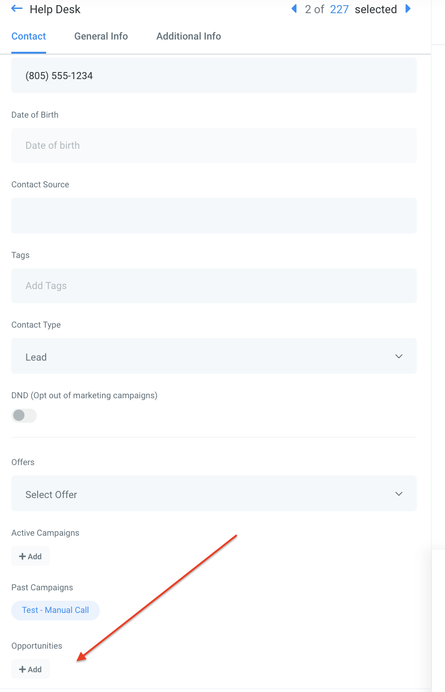Click the Contact Source input field

[214, 216]
